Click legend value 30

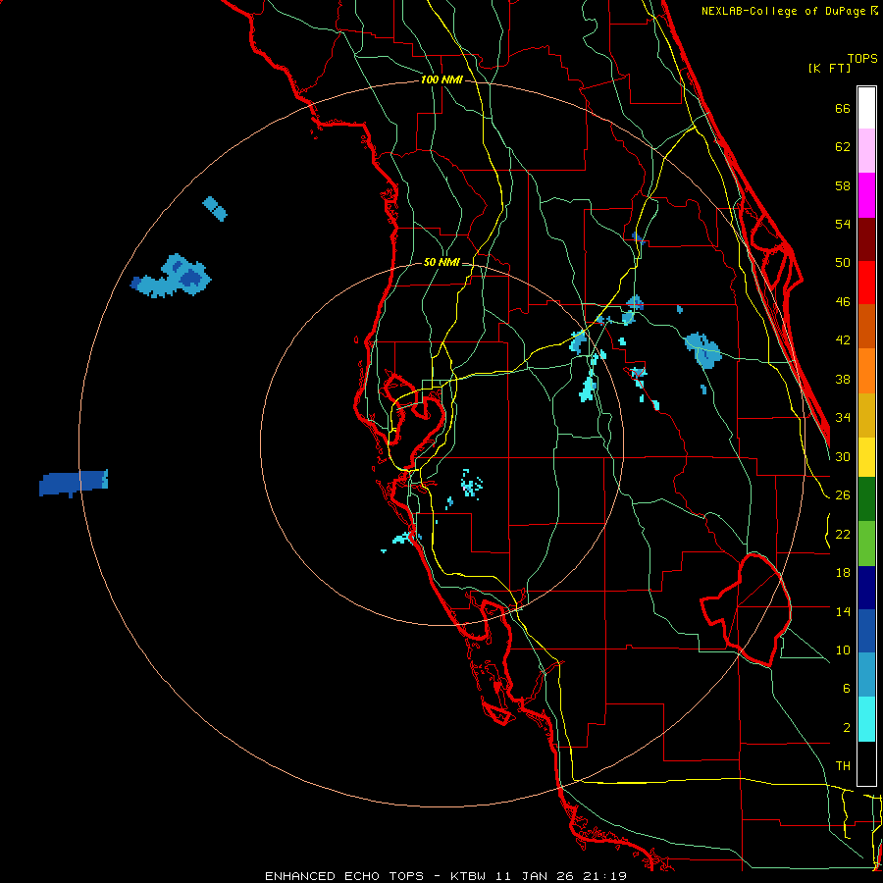(x=843, y=456)
